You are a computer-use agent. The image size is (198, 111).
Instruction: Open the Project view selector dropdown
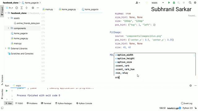(10, 8)
